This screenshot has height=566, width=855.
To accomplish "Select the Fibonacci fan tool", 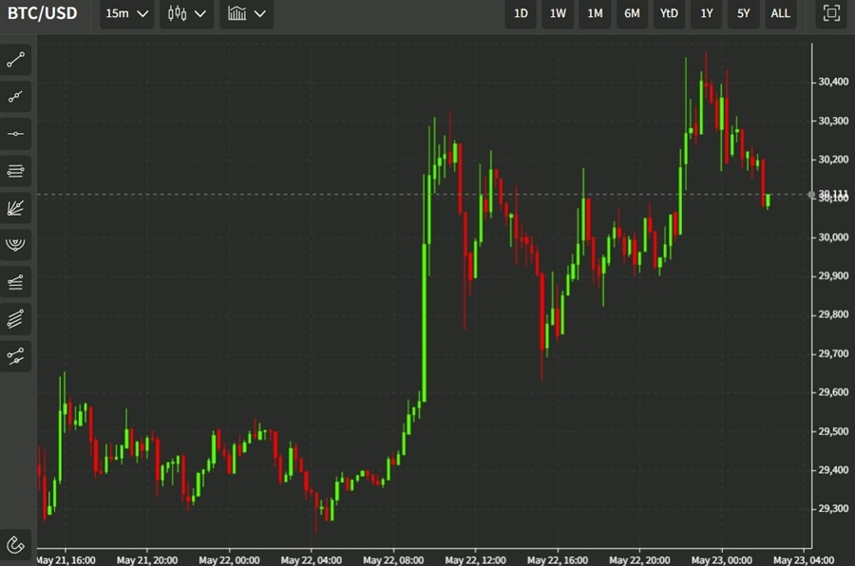I will click(x=16, y=208).
